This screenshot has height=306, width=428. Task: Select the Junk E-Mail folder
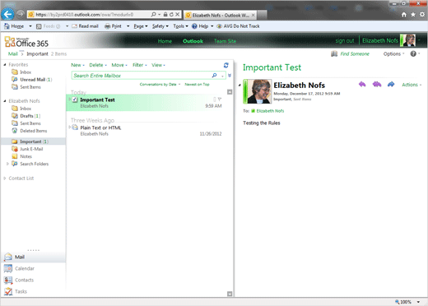pyautogui.click(x=31, y=149)
